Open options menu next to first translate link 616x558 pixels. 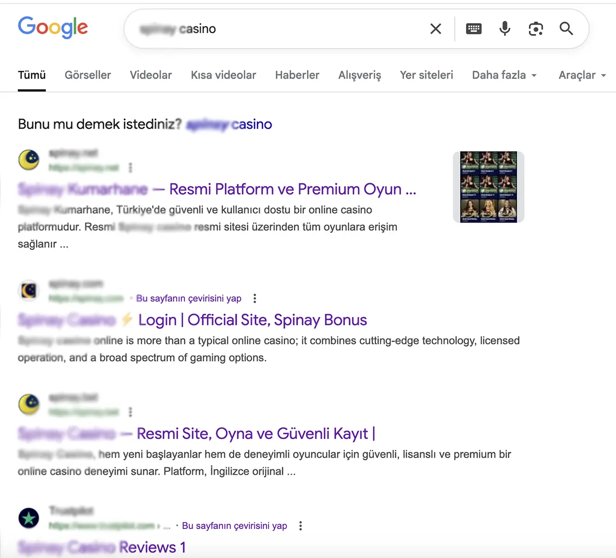click(x=255, y=298)
